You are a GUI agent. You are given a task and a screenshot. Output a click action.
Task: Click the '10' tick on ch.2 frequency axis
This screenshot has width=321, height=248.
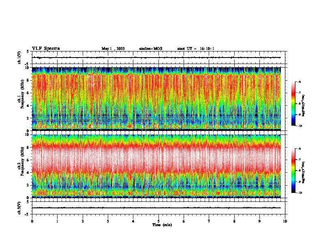coord(28,135)
